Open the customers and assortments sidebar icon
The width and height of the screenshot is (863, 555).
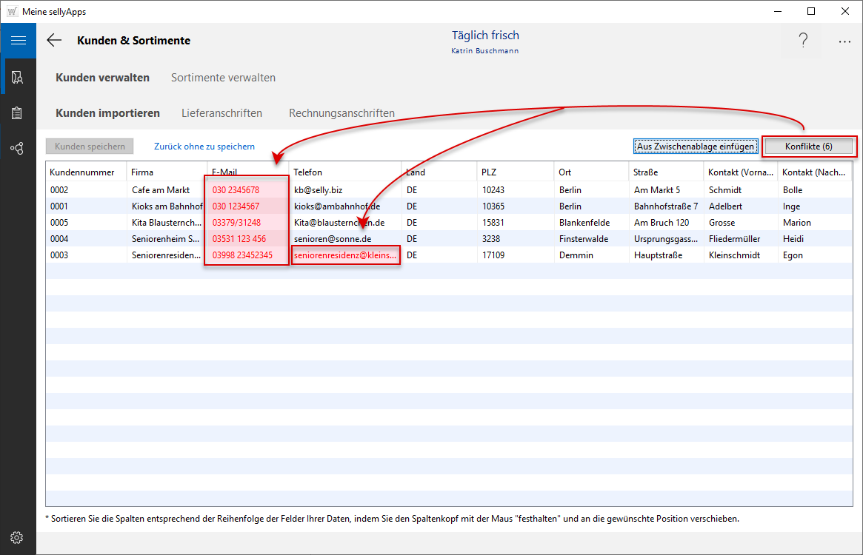tap(18, 77)
